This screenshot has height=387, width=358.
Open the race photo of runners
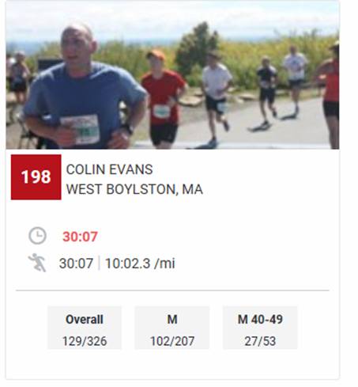(172, 75)
